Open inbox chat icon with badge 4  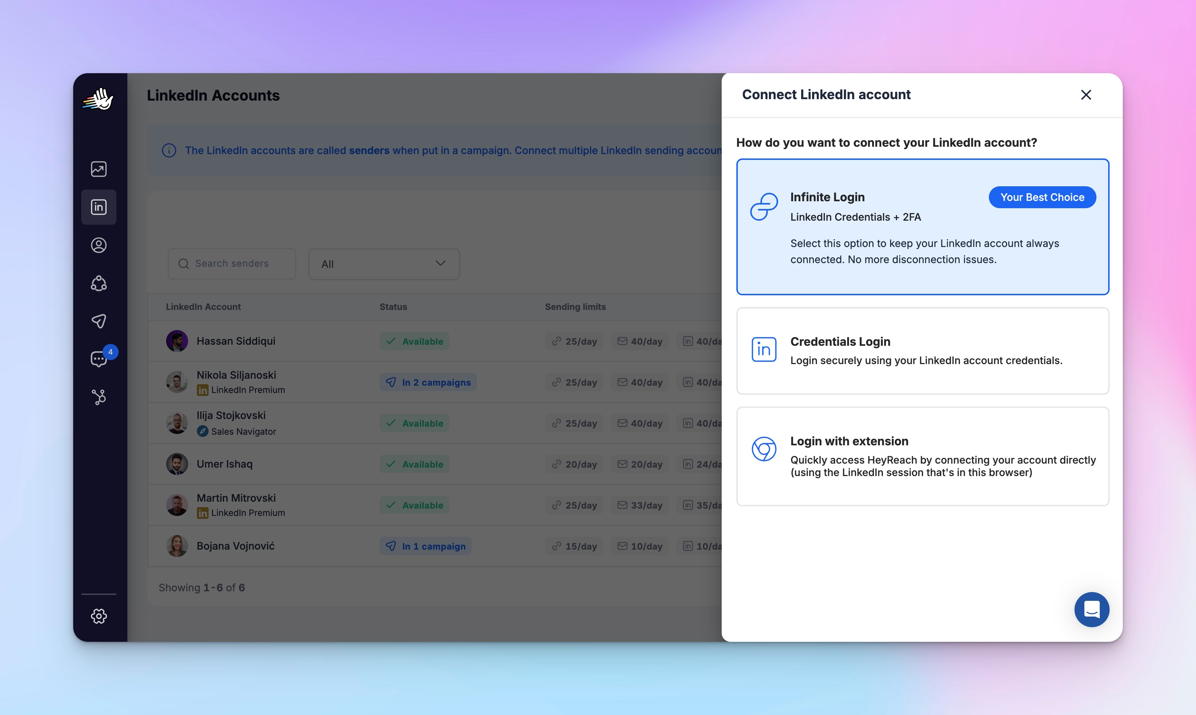tap(99, 359)
